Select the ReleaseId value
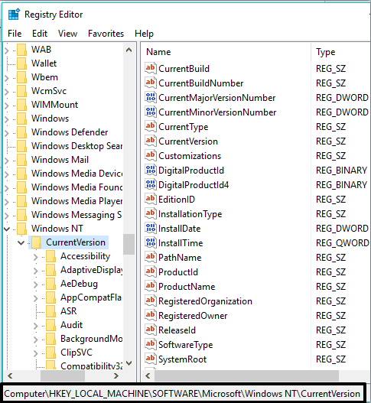The image size is (371, 403). 177,330
